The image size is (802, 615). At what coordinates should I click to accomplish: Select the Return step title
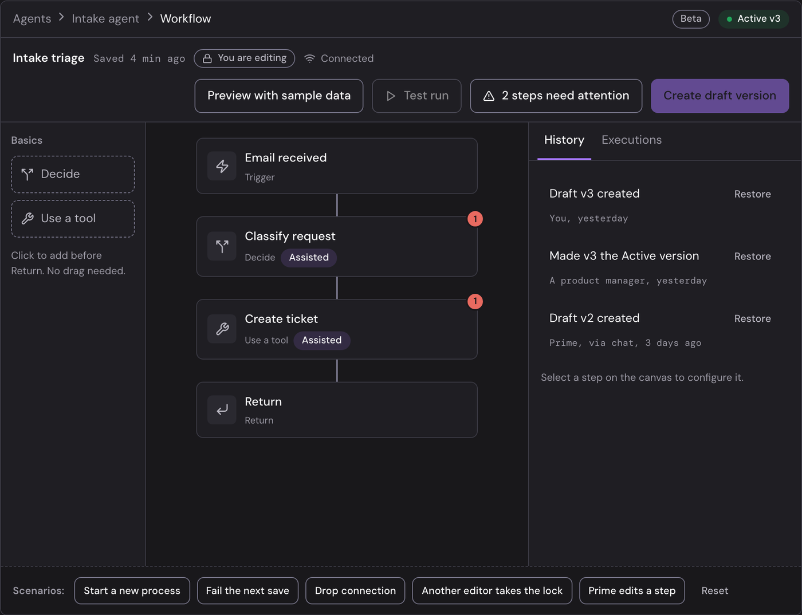[x=263, y=401]
